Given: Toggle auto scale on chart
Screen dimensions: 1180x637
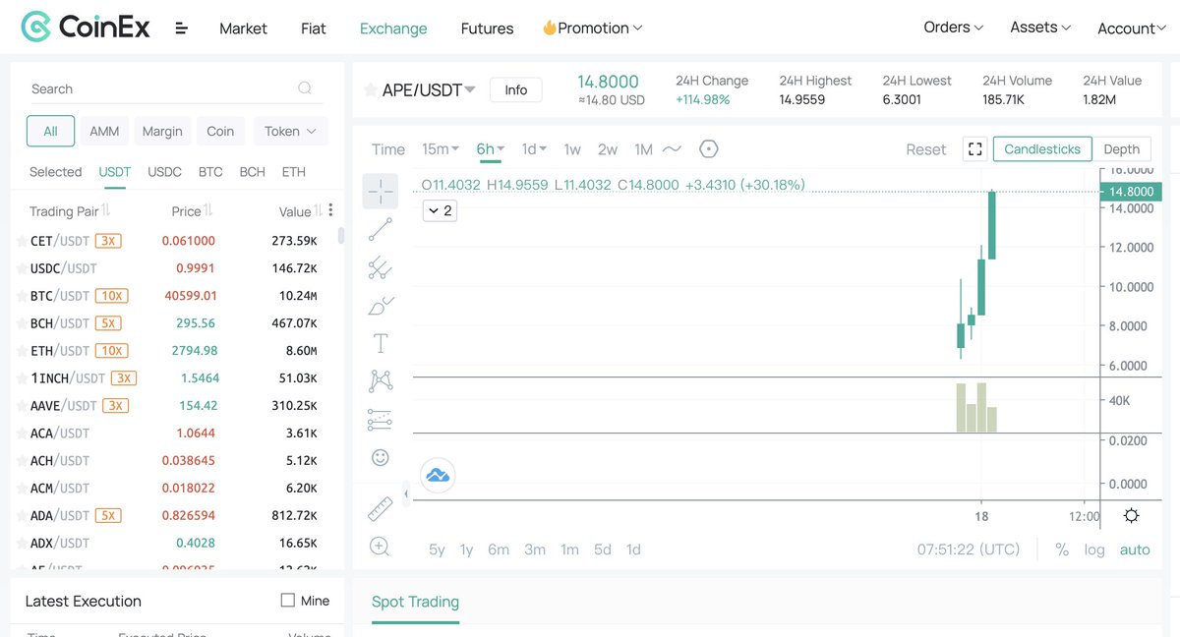Looking at the screenshot, I should [1135, 550].
